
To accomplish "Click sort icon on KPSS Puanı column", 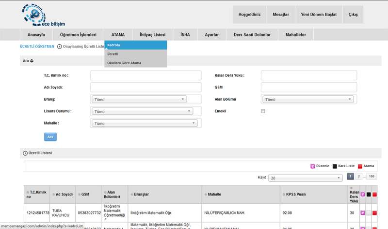I will [x=283, y=194].
